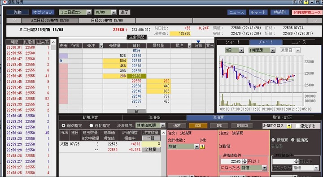Click the 22565 stop price input field
The width and height of the screenshot is (323, 177).
[x=231, y=161]
